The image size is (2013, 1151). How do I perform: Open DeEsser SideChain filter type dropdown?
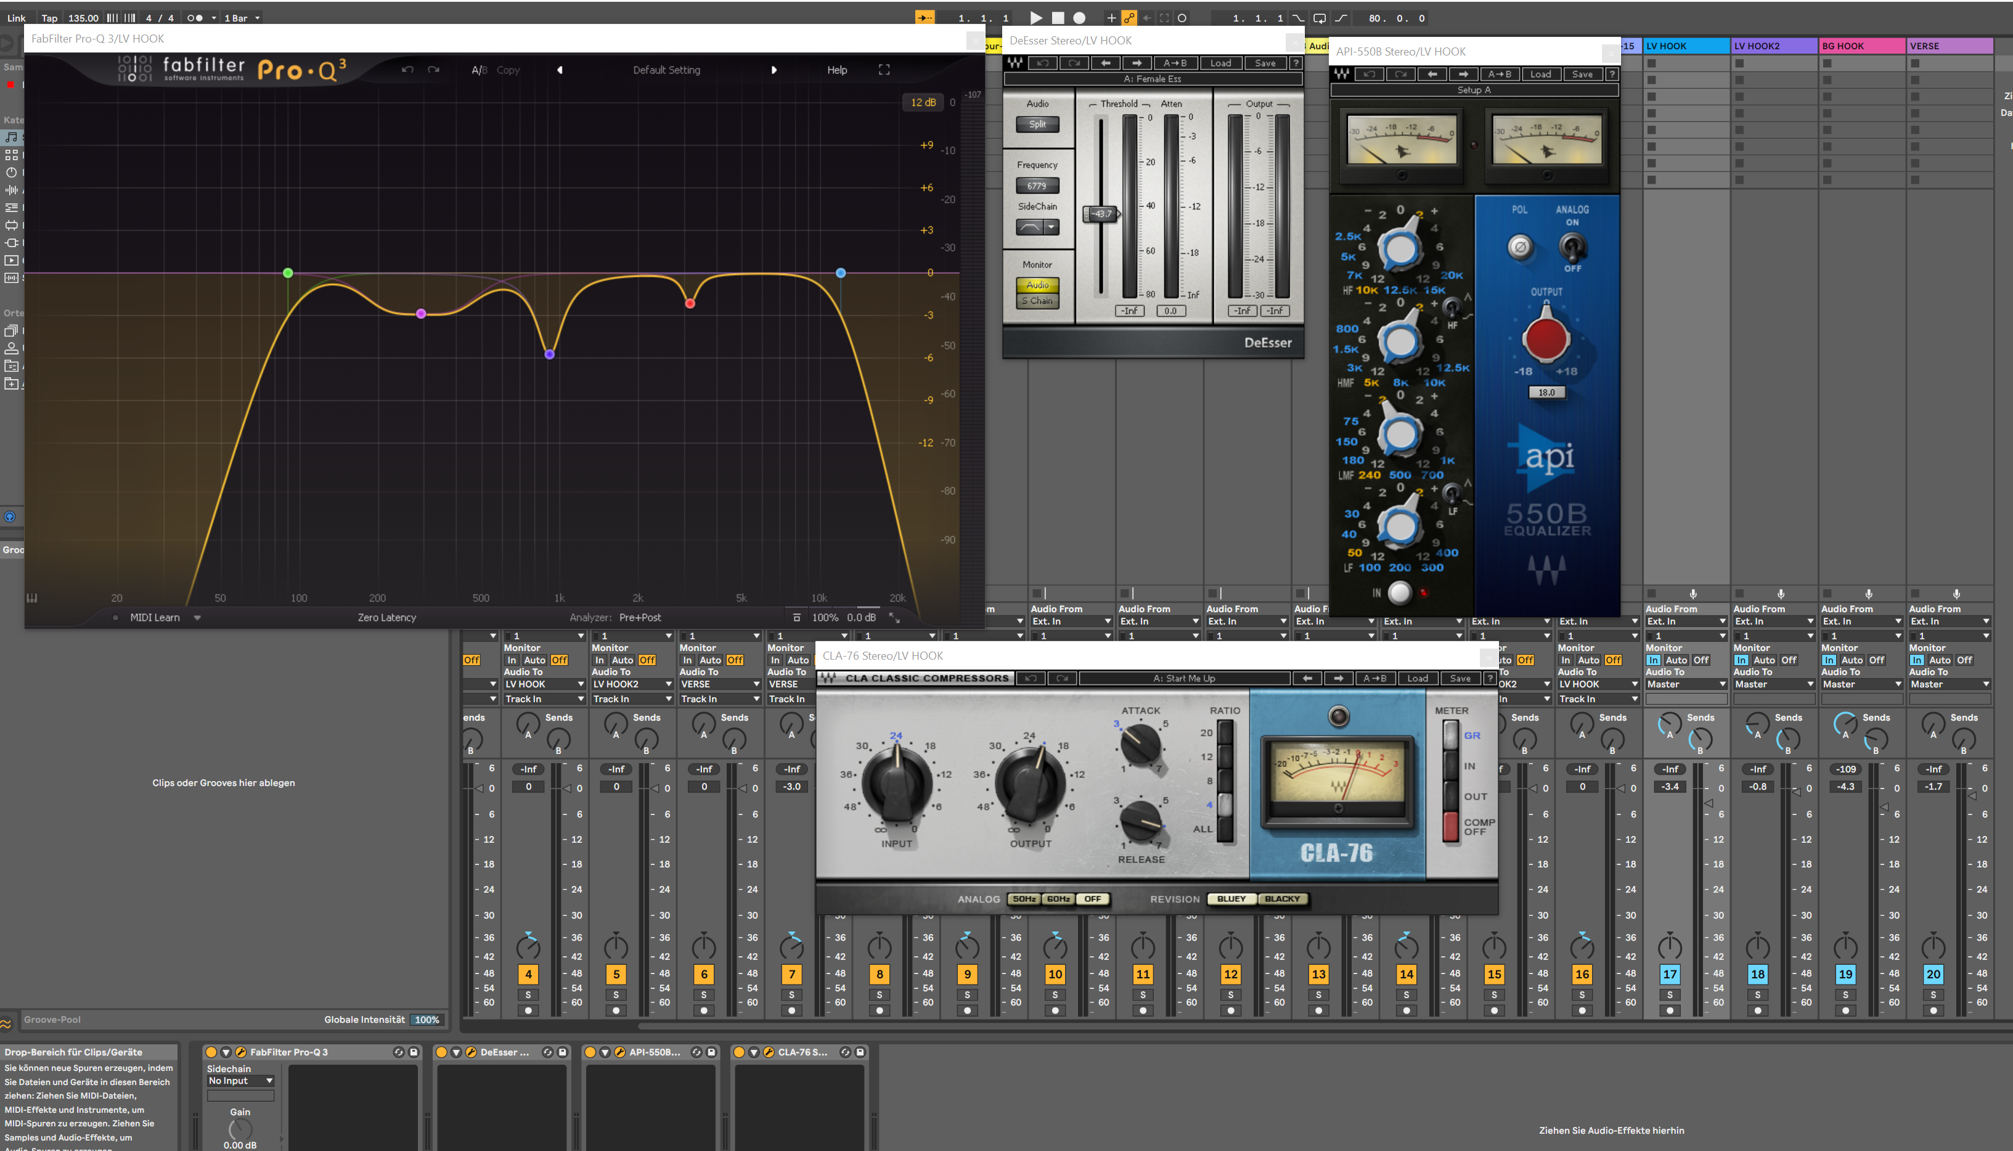pos(1051,227)
